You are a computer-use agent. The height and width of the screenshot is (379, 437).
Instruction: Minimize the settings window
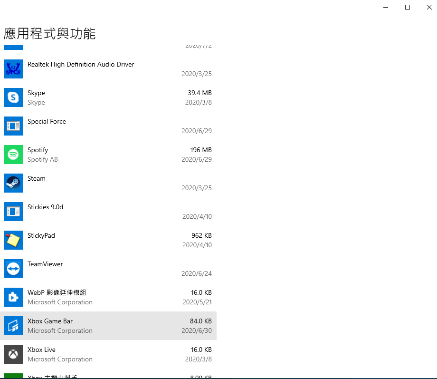coord(386,7)
